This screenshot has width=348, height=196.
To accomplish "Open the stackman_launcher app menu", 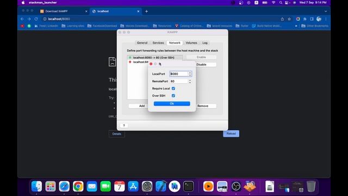I will pyautogui.click(x=43, y=3).
